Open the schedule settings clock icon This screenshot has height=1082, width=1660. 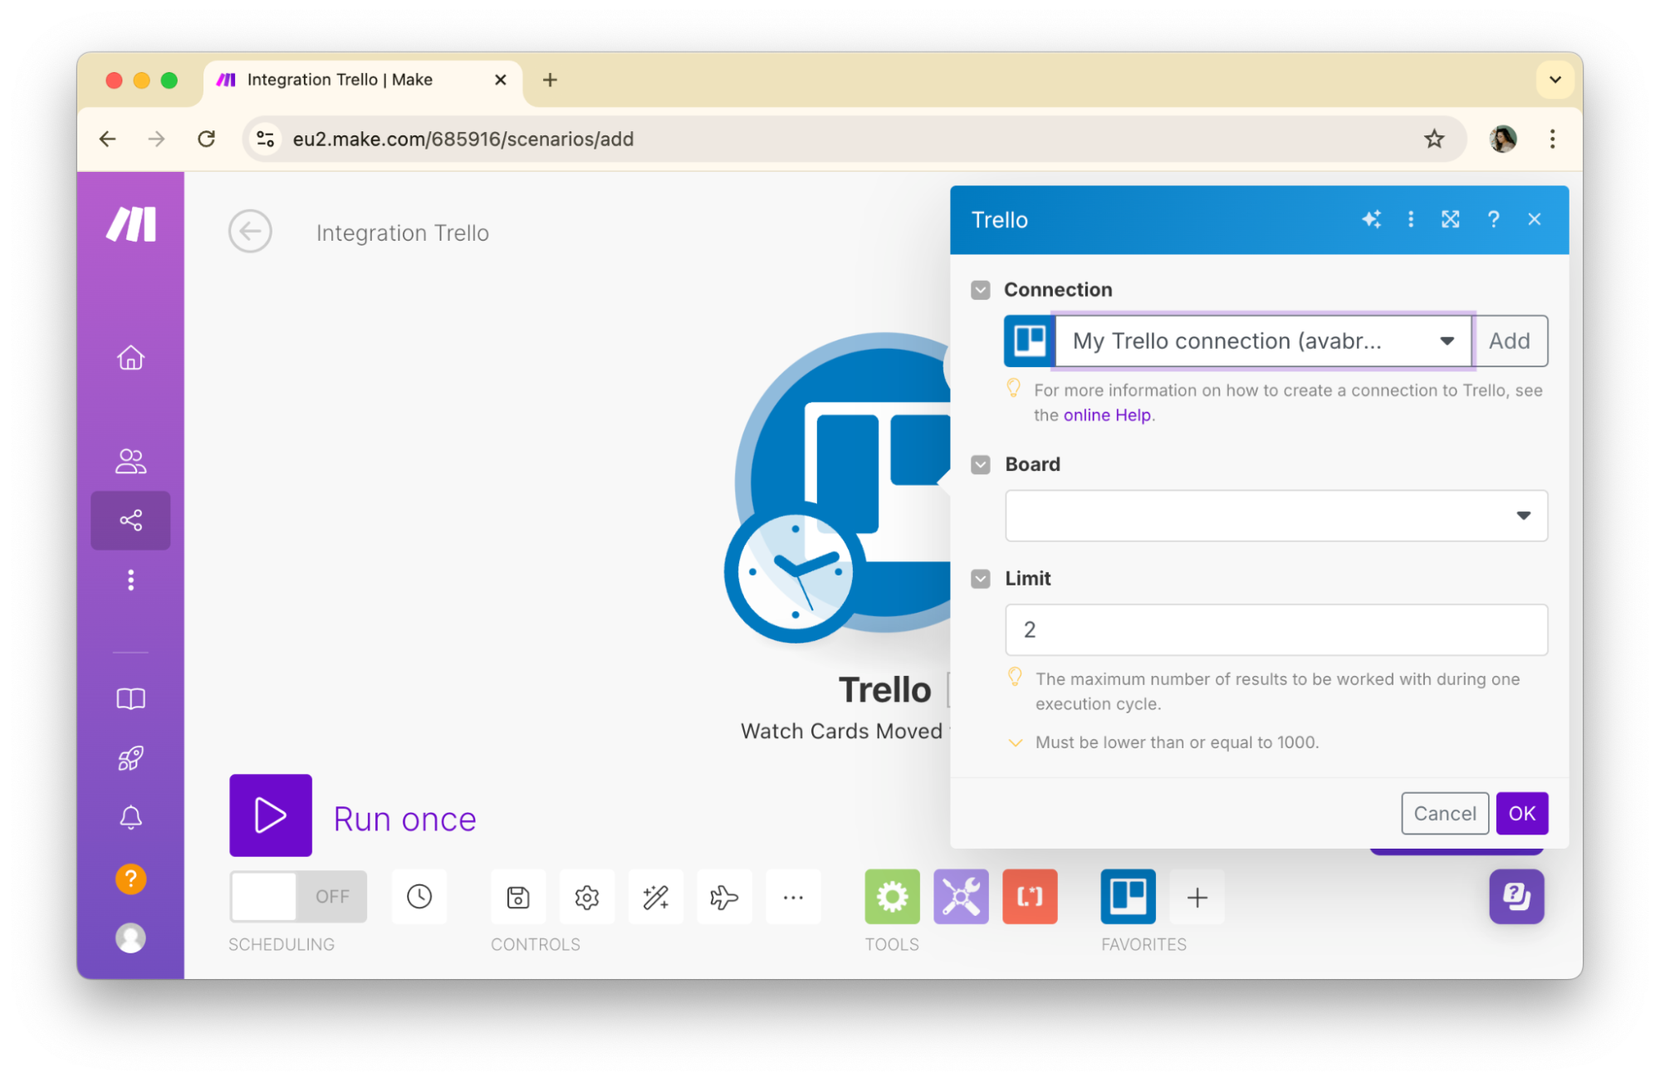(419, 896)
